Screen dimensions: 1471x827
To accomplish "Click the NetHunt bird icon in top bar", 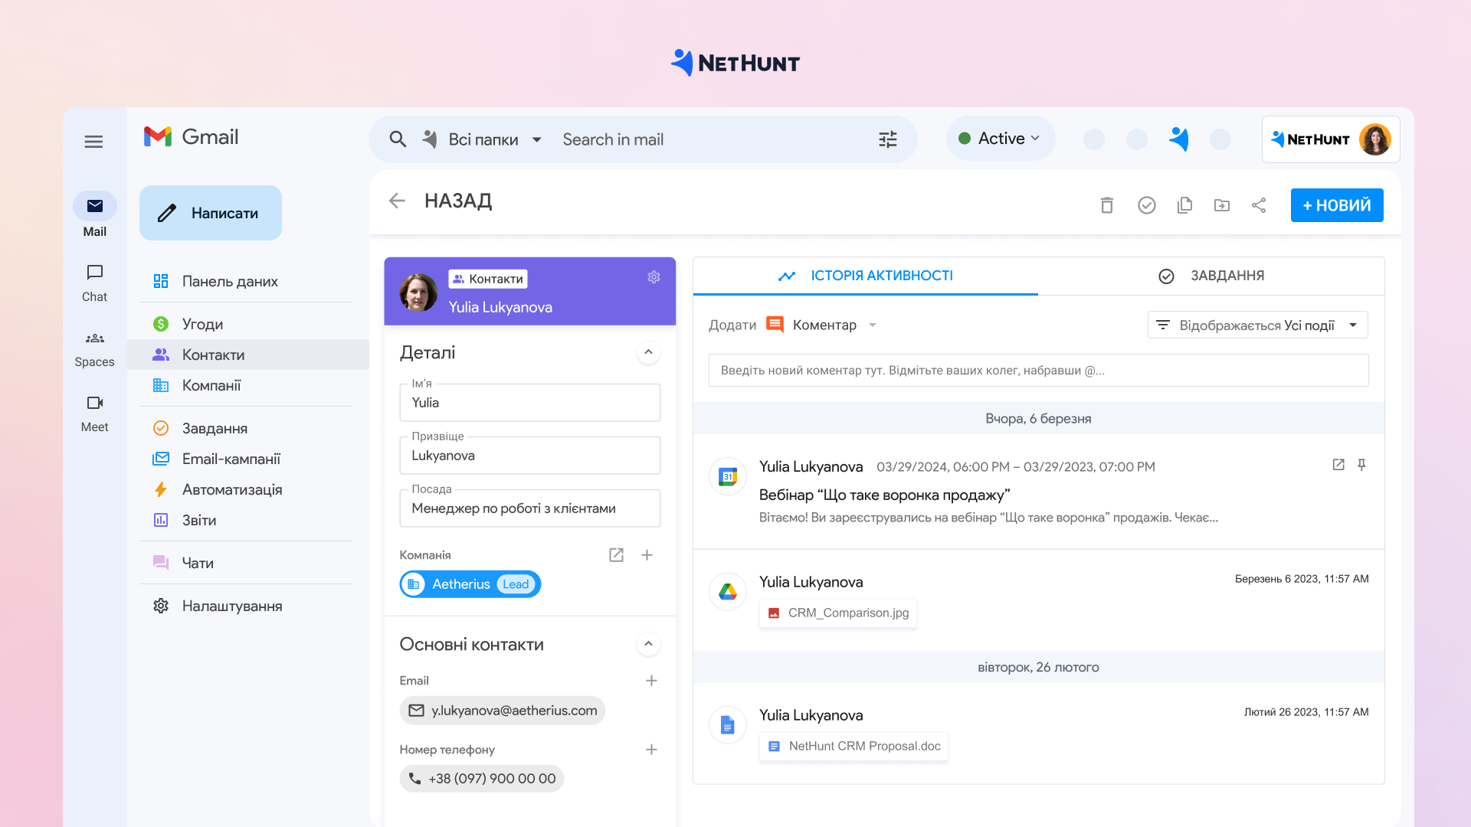I will 1179,139.
